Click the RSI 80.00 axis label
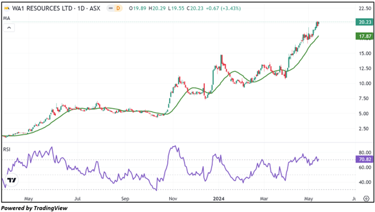The width and height of the screenshot is (375, 212). click(365, 152)
